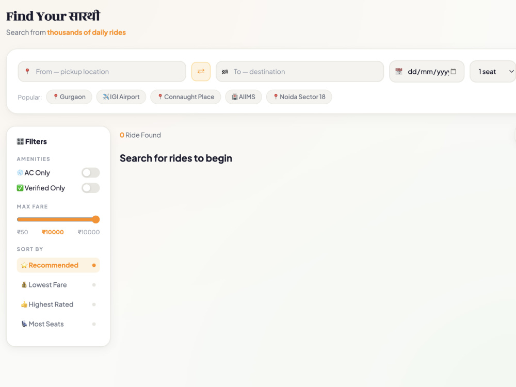
Task: Choose Noida Sector 18 popular chip
Action: click(x=299, y=97)
